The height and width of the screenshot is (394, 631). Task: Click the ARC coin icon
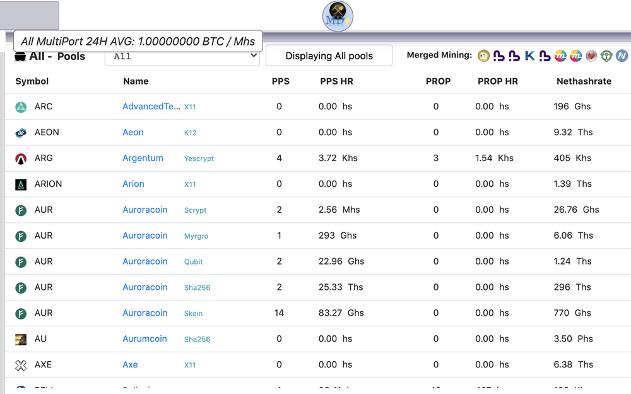[21, 107]
